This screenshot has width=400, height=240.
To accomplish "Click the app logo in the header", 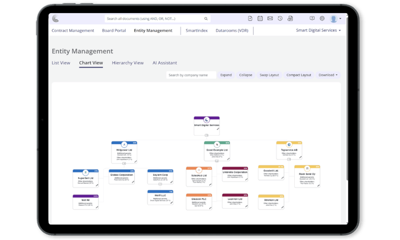I will click(x=55, y=19).
